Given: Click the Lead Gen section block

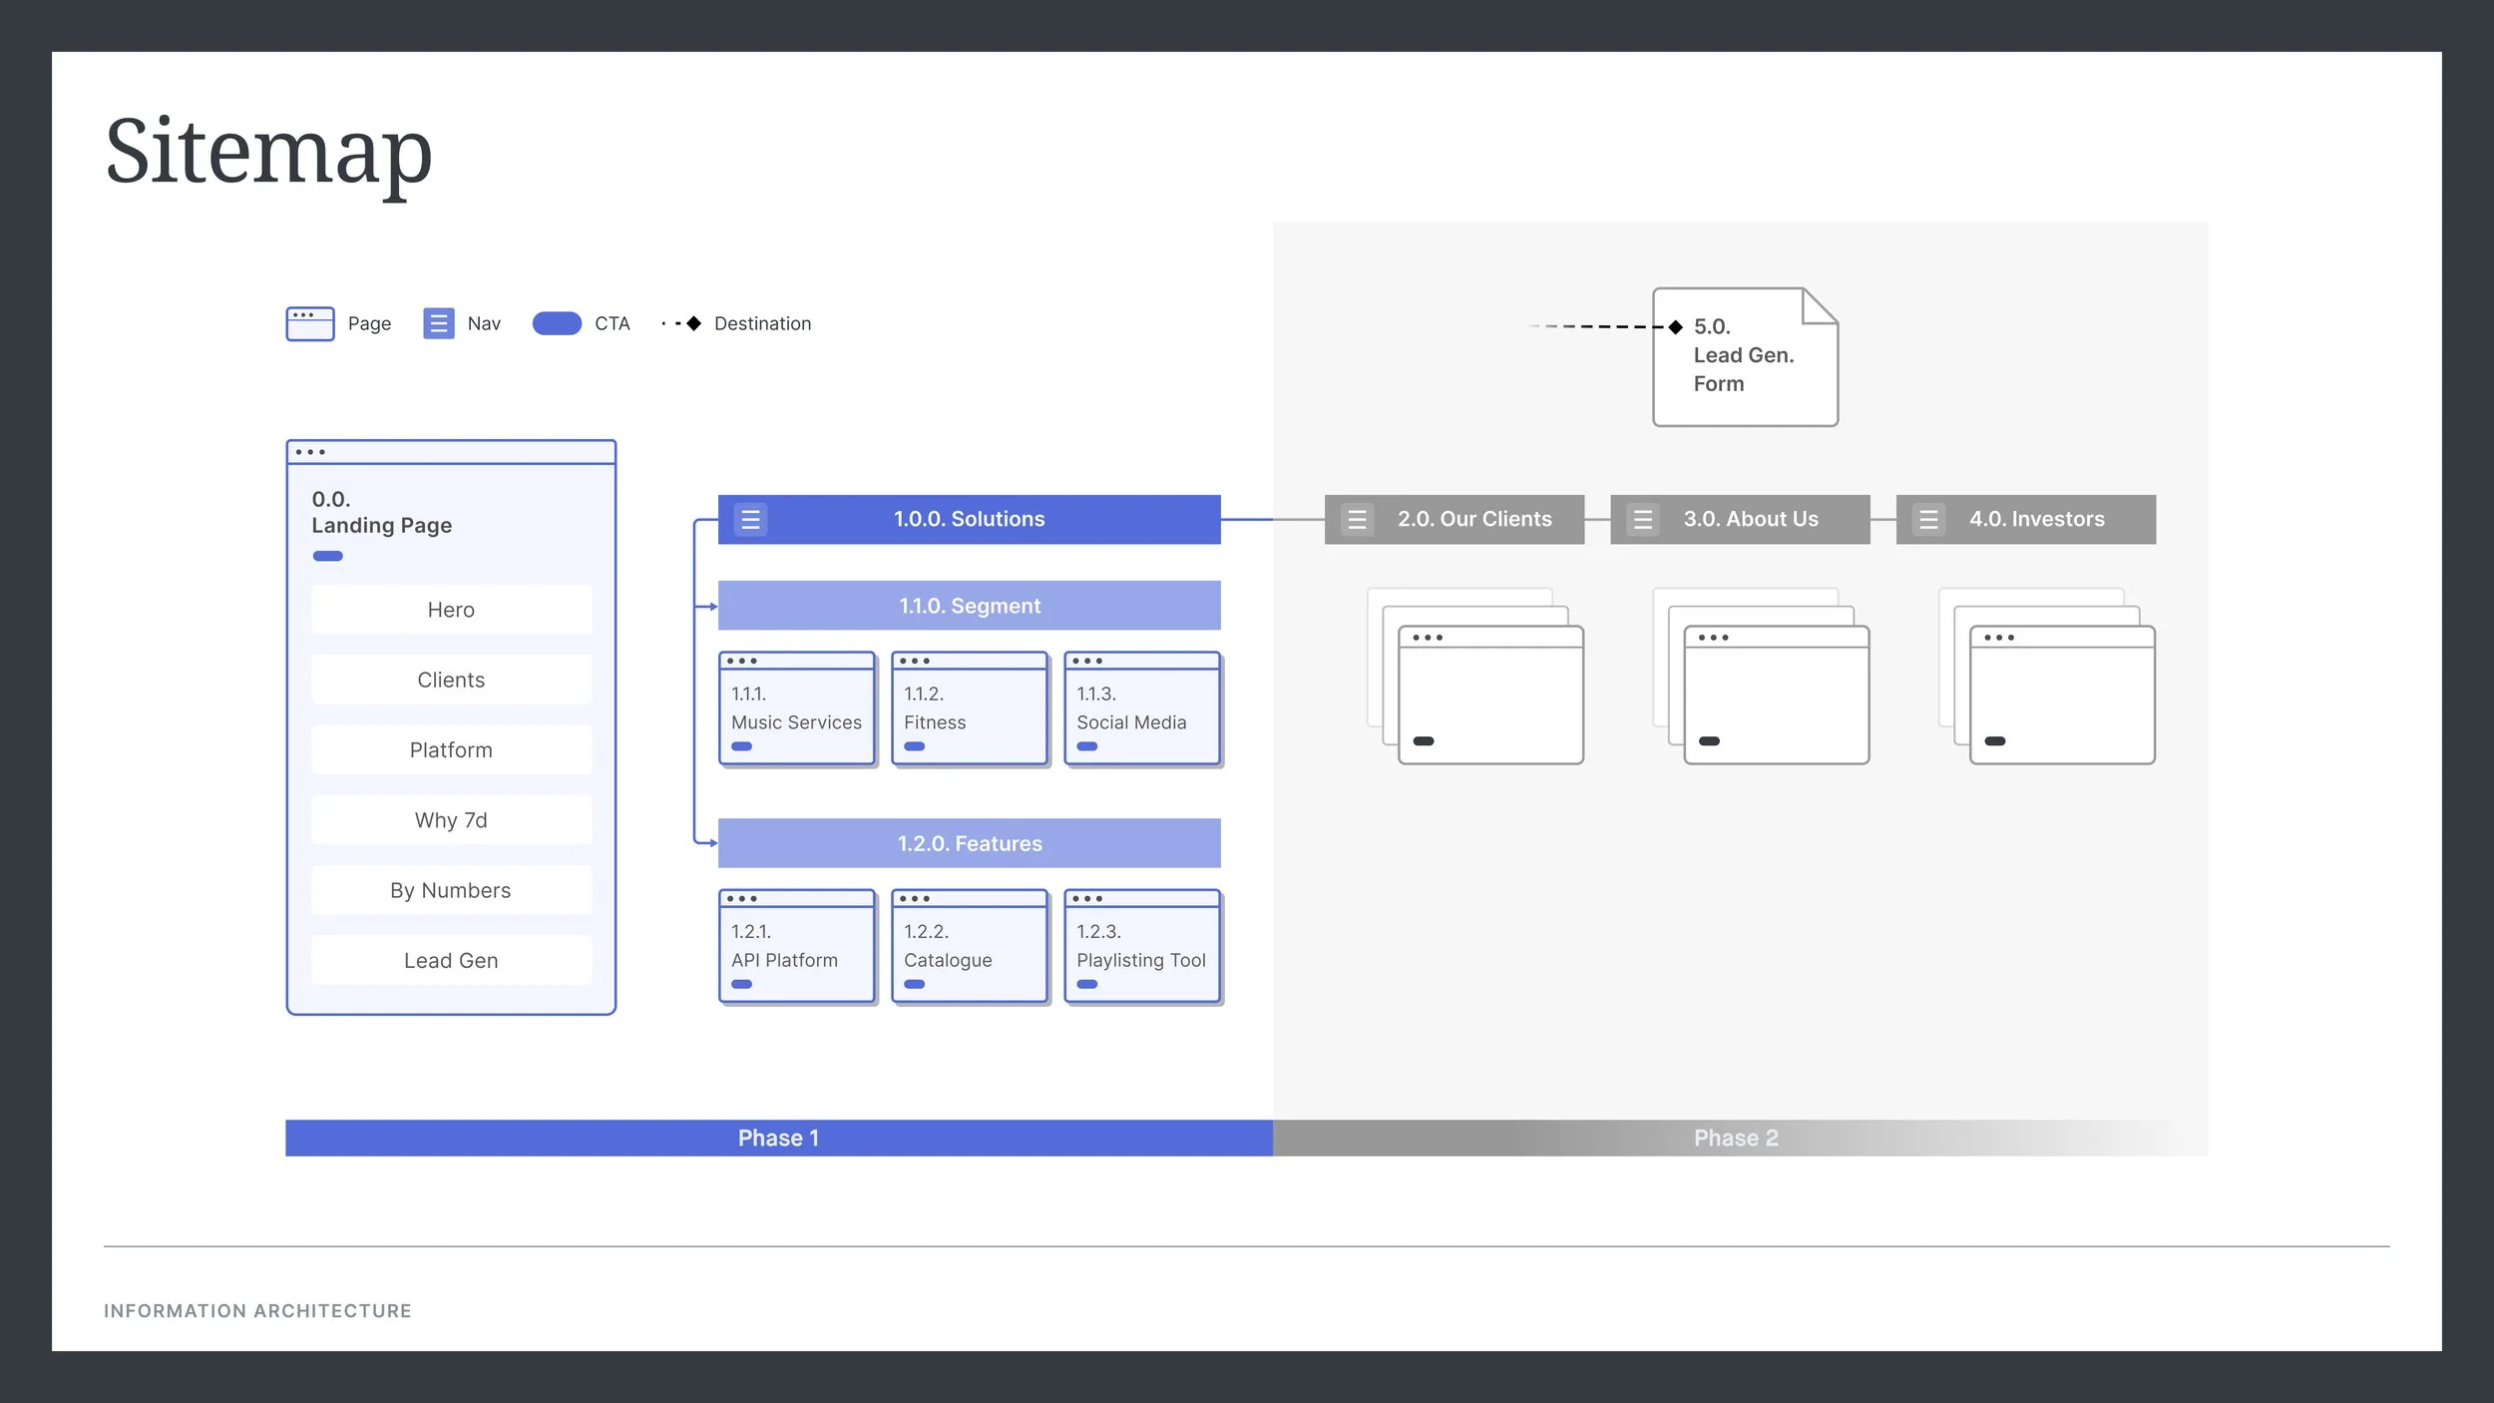Looking at the screenshot, I should pyautogui.click(x=451, y=961).
